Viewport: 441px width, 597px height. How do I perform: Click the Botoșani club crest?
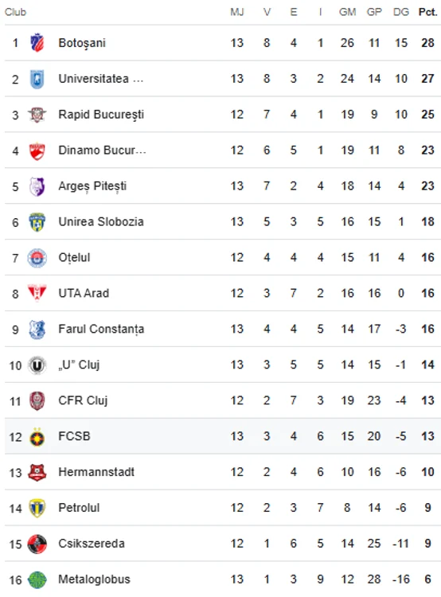37,43
